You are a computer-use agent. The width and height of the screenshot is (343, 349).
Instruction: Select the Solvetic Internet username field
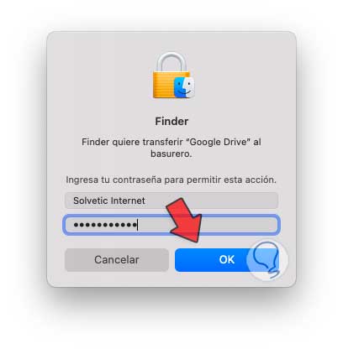pos(171,201)
